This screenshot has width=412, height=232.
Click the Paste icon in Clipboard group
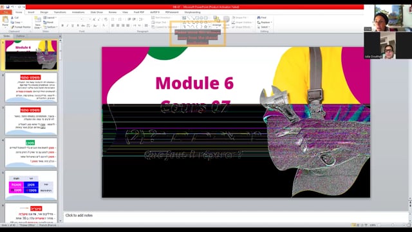click(5, 21)
